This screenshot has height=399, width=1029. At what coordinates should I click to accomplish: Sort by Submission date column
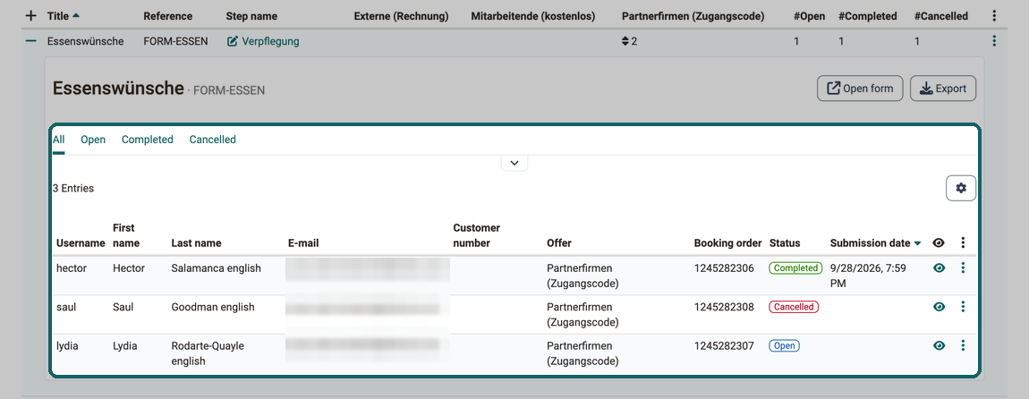coord(875,242)
